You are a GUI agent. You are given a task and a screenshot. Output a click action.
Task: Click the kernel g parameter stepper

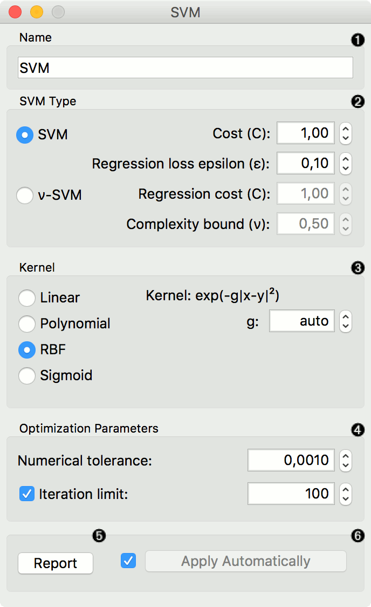(x=346, y=321)
